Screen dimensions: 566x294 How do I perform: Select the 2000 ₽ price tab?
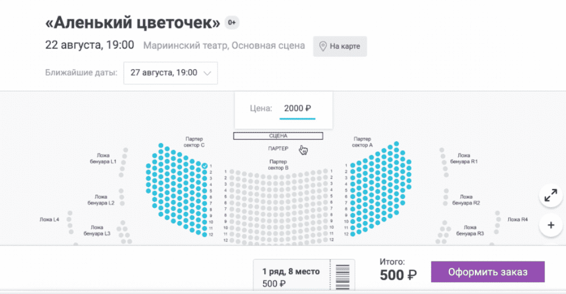click(297, 108)
